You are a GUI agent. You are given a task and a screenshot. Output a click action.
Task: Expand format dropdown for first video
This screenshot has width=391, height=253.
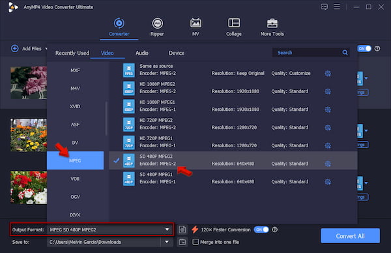tap(366, 78)
